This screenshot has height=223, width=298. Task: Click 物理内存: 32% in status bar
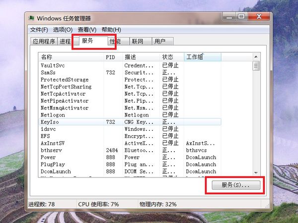tap(158, 204)
